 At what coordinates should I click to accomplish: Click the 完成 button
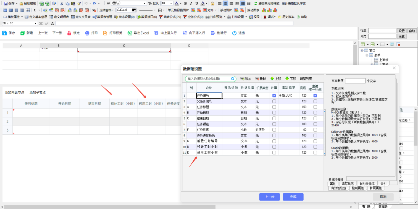(293, 197)
